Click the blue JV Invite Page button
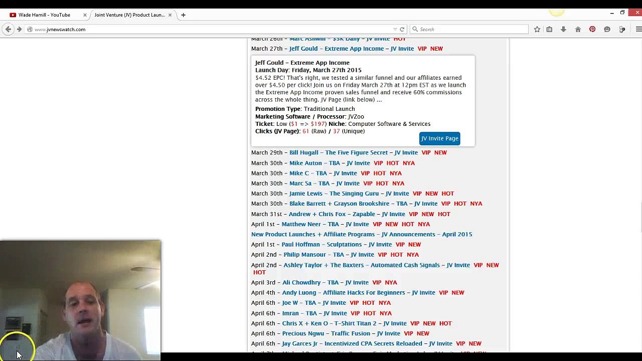 tap(439, 138)
